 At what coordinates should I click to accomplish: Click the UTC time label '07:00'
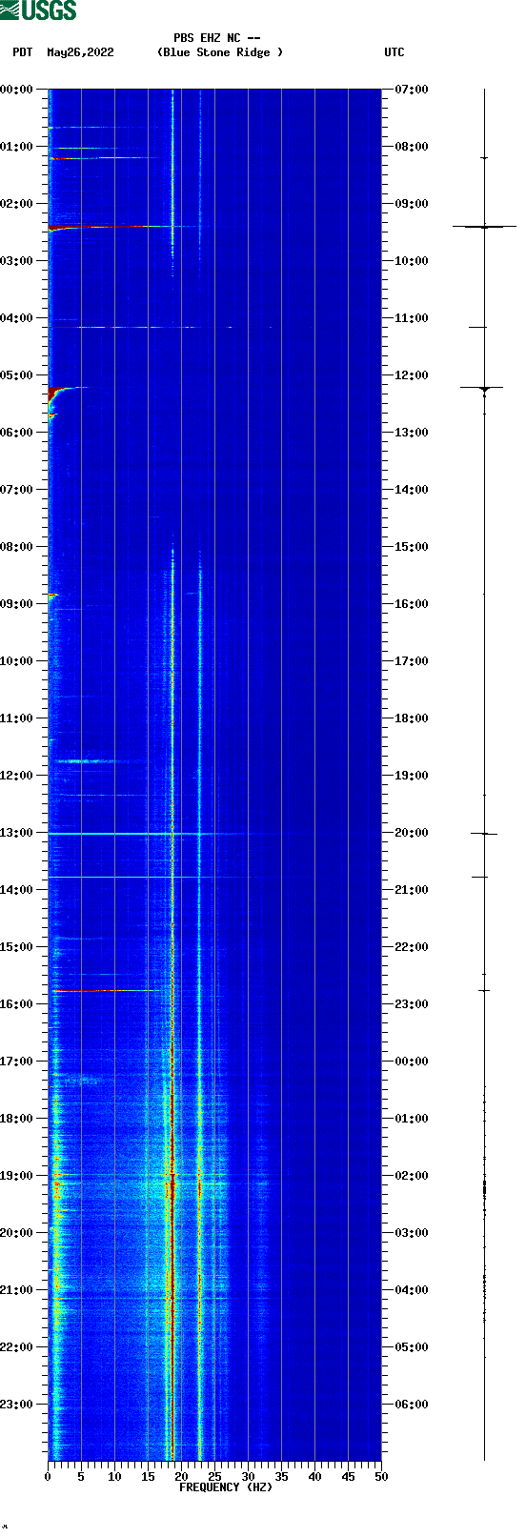(412, 90)
